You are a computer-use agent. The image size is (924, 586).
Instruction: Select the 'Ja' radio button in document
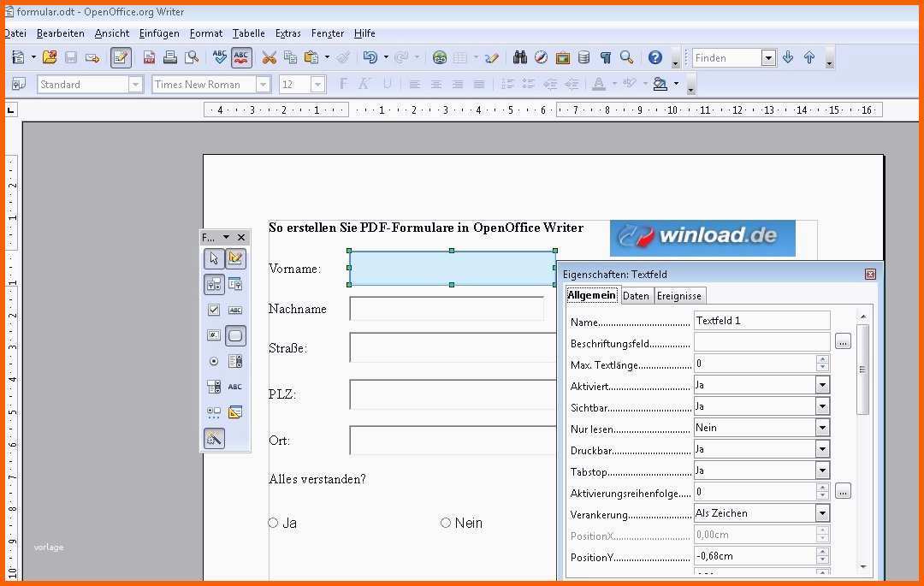[274, 523]
